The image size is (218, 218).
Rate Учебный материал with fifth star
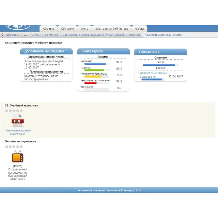(21, 111)
